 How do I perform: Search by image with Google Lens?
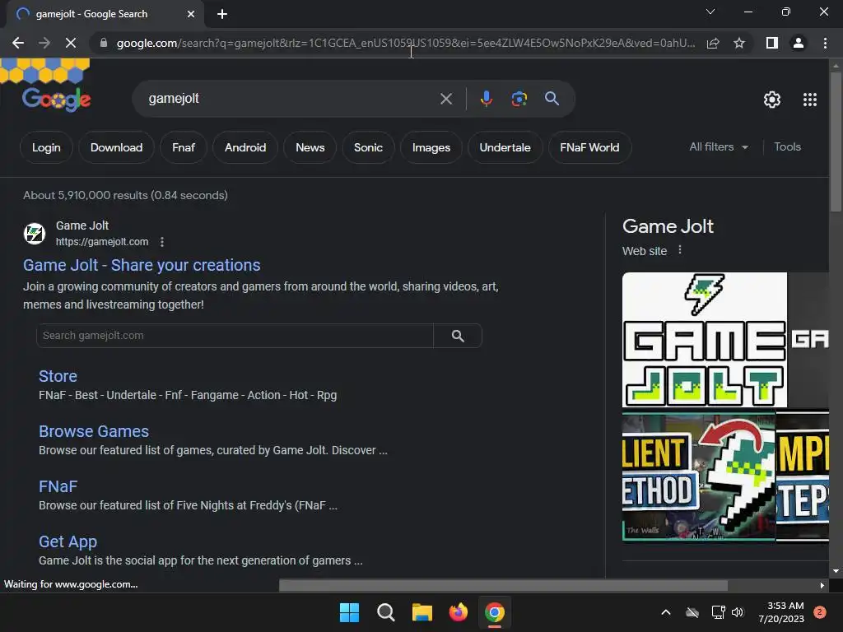(519, 99)
